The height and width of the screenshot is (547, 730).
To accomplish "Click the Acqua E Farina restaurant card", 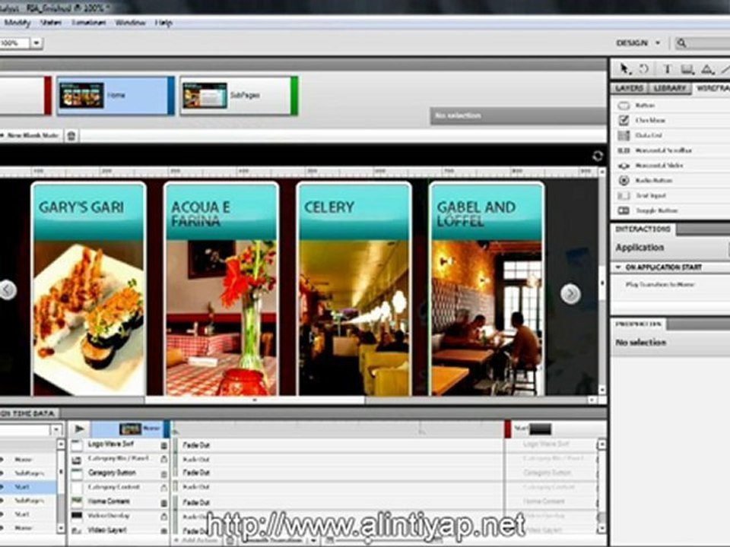I will (x=221, y=289).
